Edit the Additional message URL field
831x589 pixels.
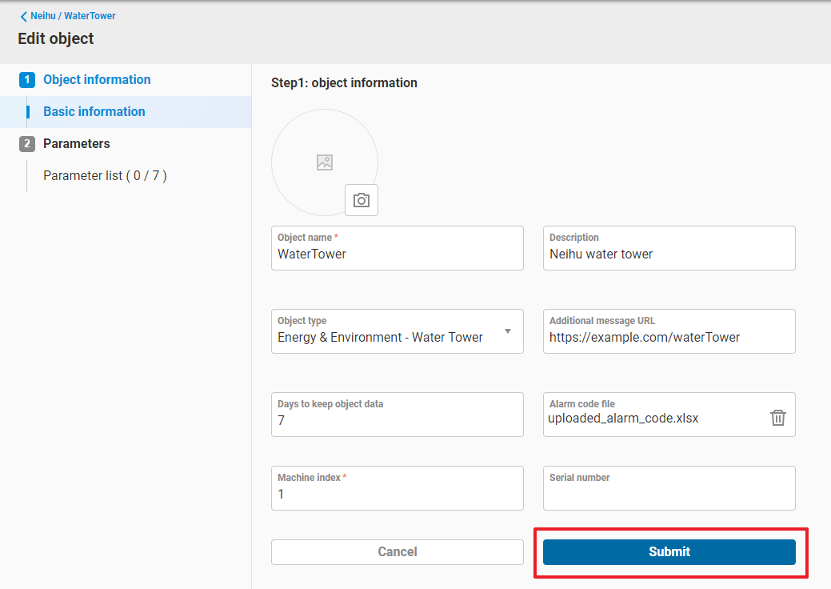pyautogui.click(x=669, y=337)
